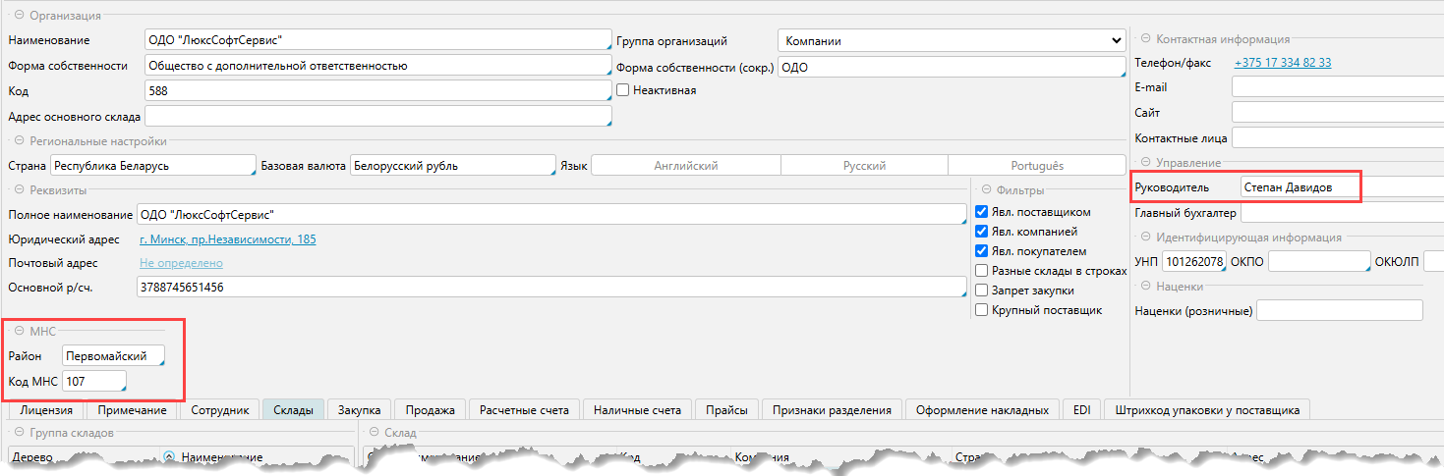Image resolution: width=1444 pixels, height=476 pixels.
Task: Click the Руководитель field with Степан Давидов
Action: 1298,186
